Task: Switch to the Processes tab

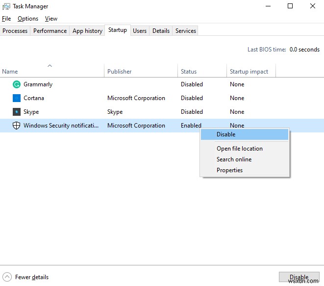Action: coord(15,31)
